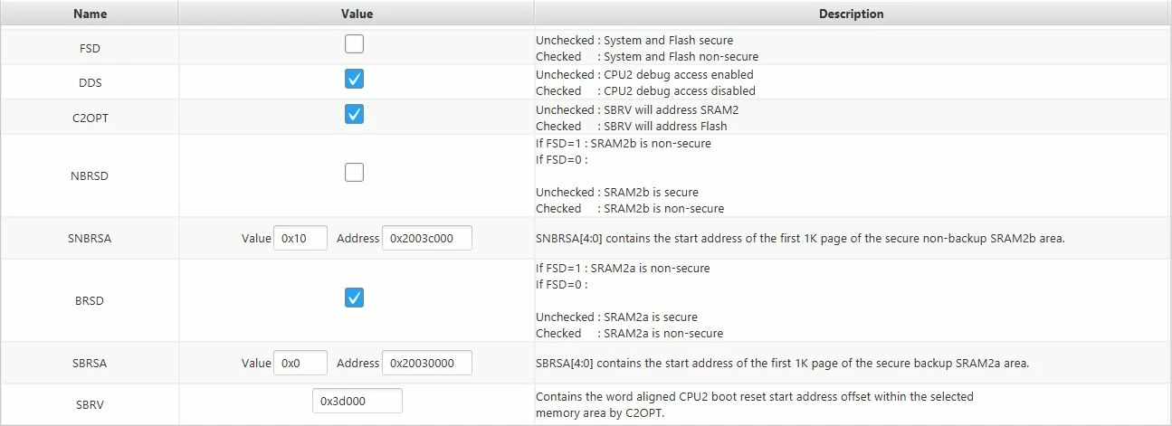Enable the NBRSD checkbox
1172x426 pixels.
coord(355,172)
